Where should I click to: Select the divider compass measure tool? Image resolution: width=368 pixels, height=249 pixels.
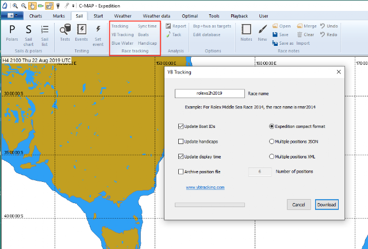[67, 6]
